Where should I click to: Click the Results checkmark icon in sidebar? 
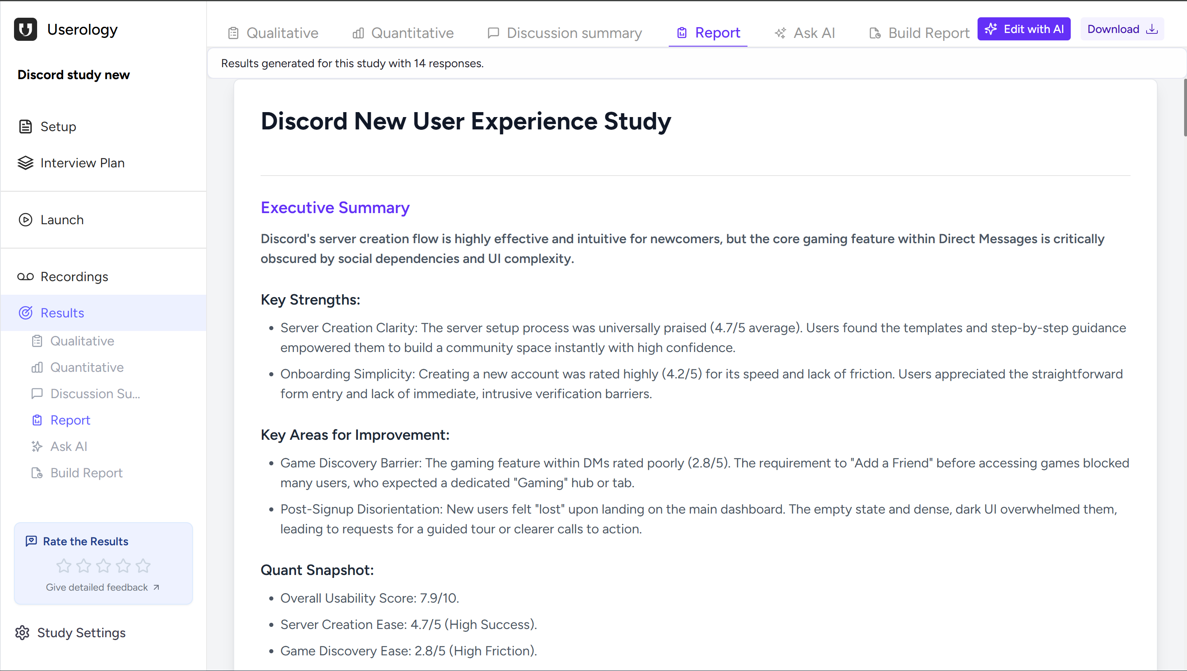[x=26, y=312]
